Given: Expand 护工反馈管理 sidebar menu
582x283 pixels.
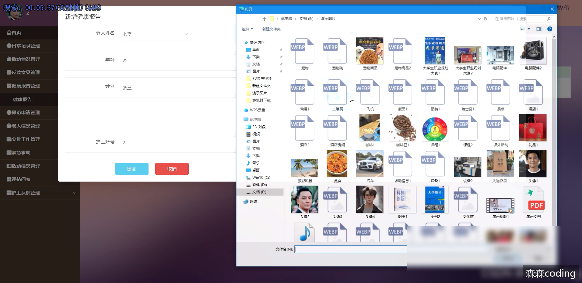Looking at the screenshot, I should [40, 193].
